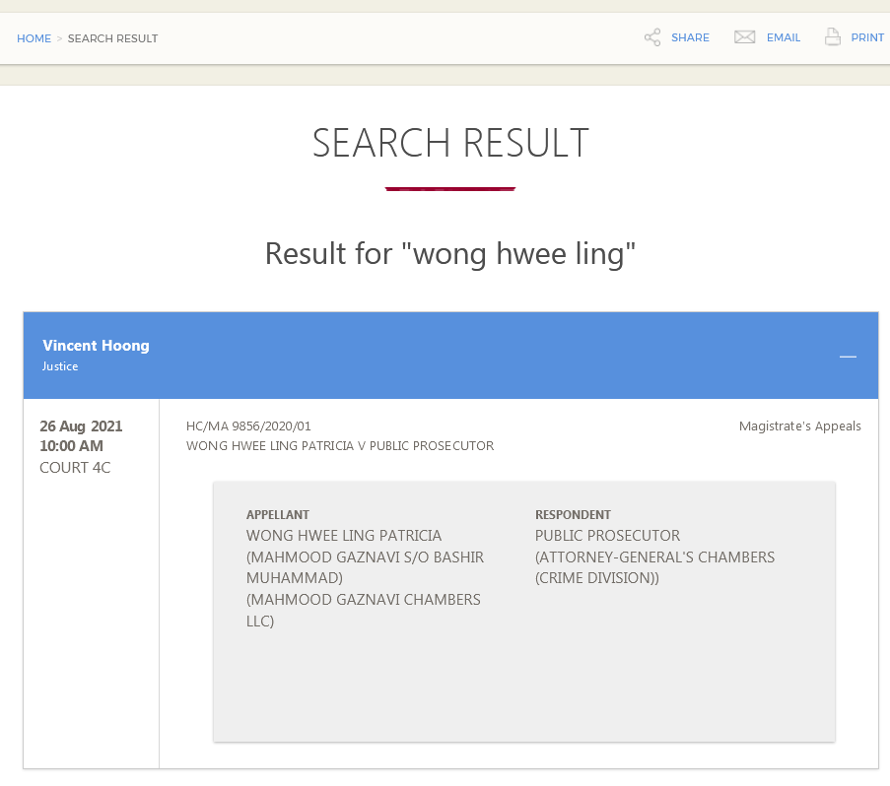Open Wong Hwee Ling Patricia v Public Prosecutor title

(340, 446)
